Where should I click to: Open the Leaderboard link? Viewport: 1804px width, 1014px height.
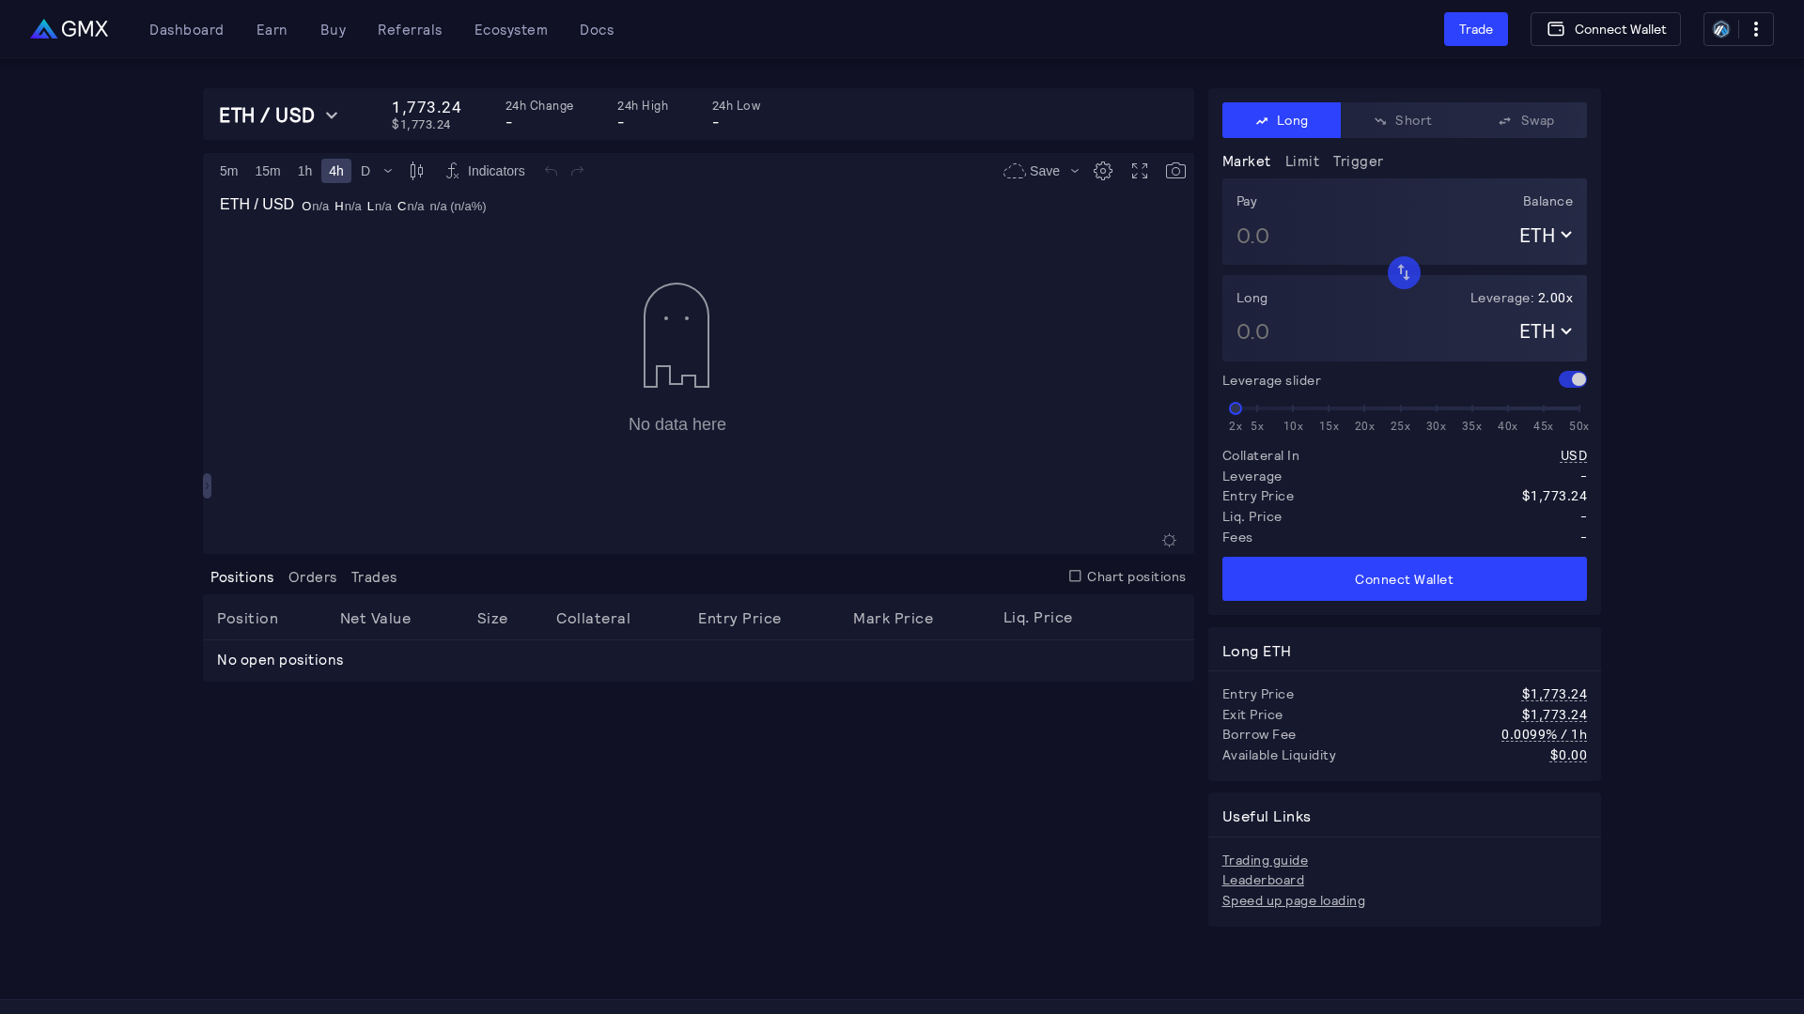(1263, 880)
